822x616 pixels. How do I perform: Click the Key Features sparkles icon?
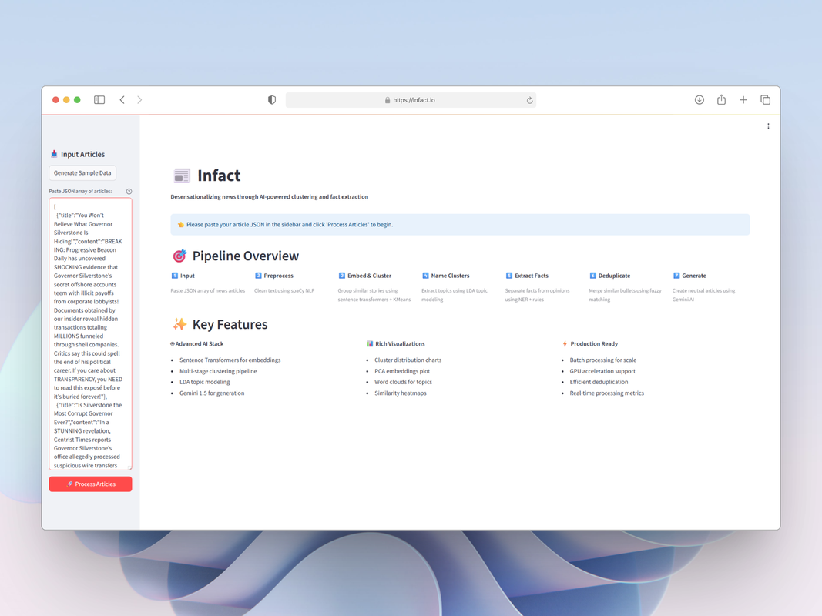(179, 324)
